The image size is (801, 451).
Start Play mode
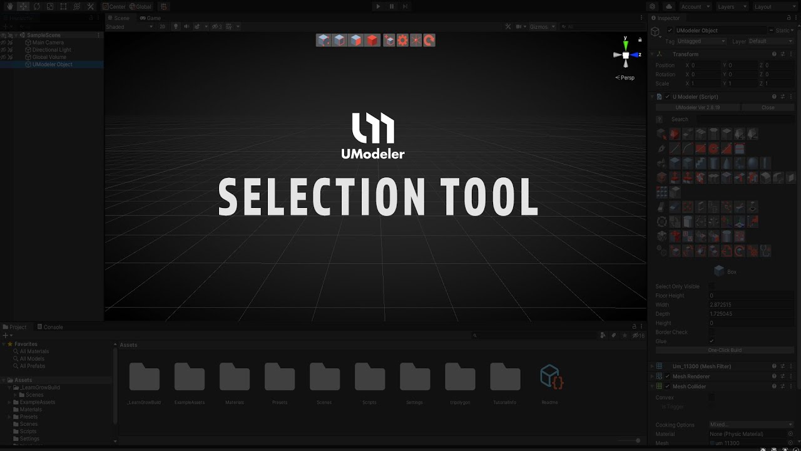click(377, 6)
